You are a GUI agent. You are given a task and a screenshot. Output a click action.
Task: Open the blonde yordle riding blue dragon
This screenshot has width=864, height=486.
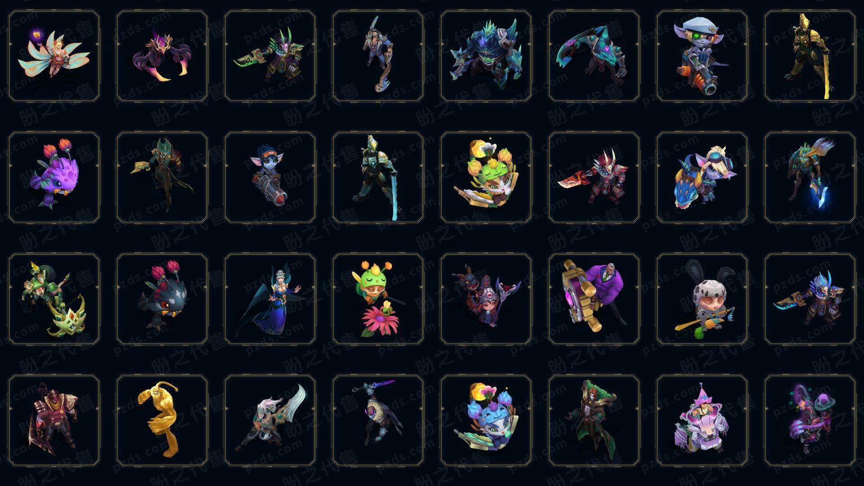pos(702,177)
